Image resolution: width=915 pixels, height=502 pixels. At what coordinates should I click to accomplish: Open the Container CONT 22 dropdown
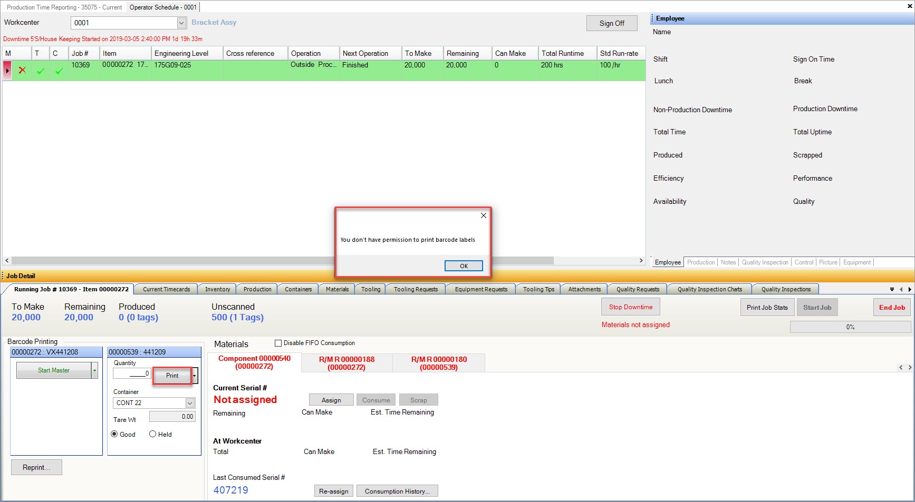point(190,403)
